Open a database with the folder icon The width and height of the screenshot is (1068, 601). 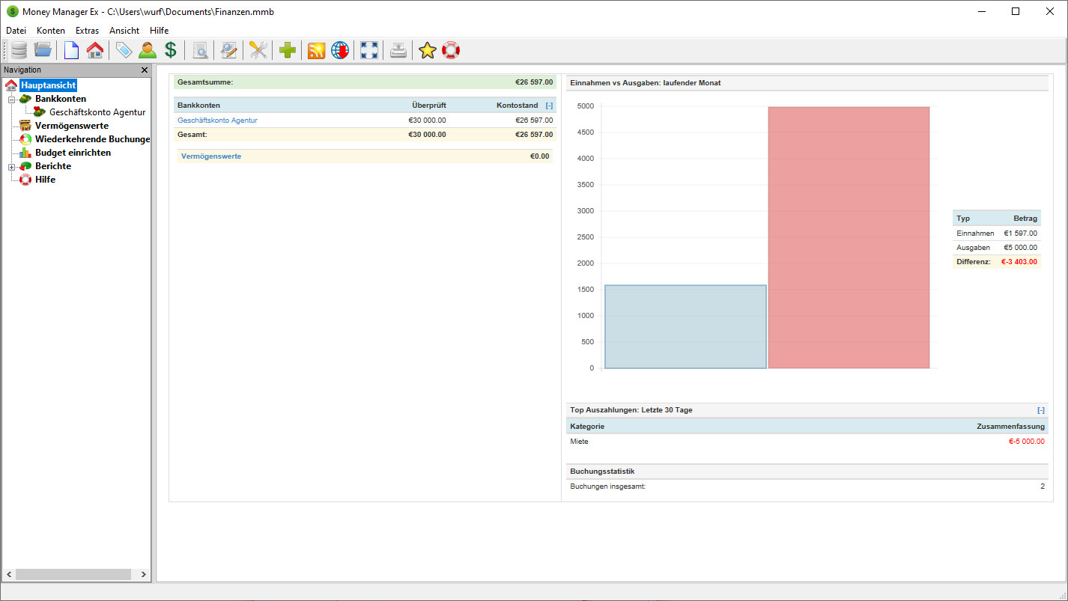(x=43, y=50)
